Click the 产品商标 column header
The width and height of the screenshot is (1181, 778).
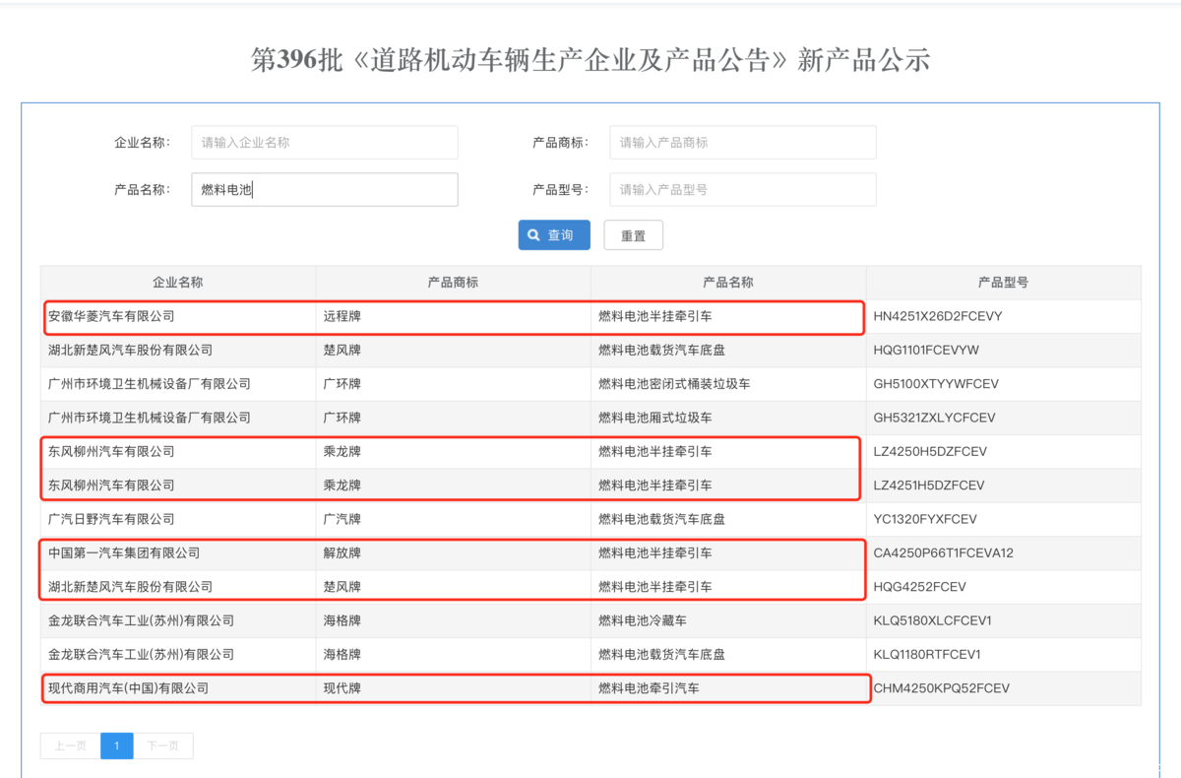pyautogui.click(x=453, y=282)
